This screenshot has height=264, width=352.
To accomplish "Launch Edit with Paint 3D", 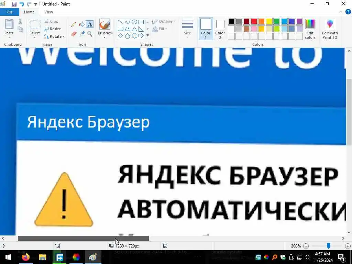I will [x=330, y=29].
